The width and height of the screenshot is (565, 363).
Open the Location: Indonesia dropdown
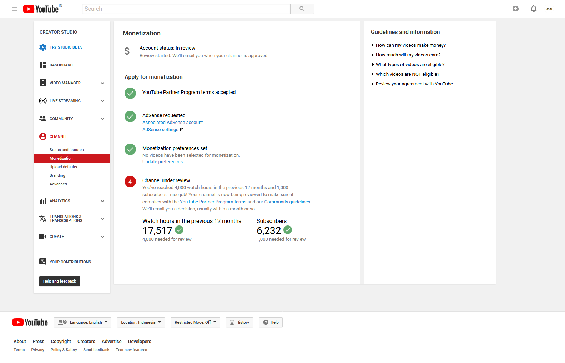coord(141,322)
